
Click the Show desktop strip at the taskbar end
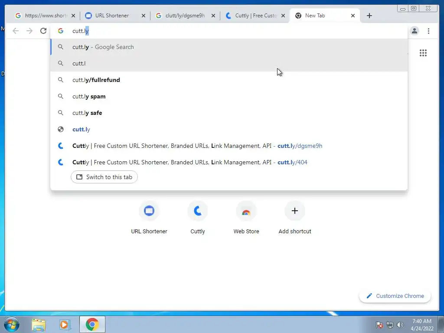click(441, 324)
